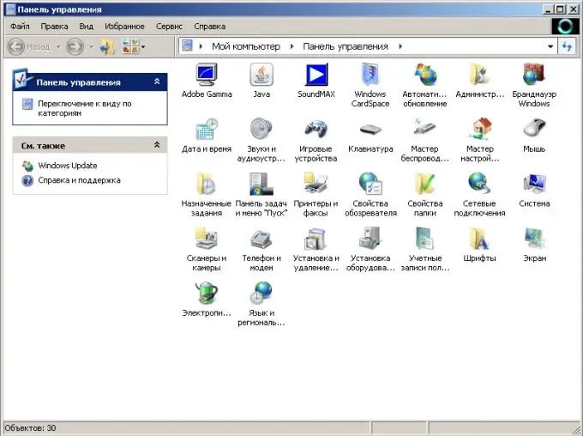583x436 pixels.
Task: Open Справка и поддержка link
Action: [79, 180]
